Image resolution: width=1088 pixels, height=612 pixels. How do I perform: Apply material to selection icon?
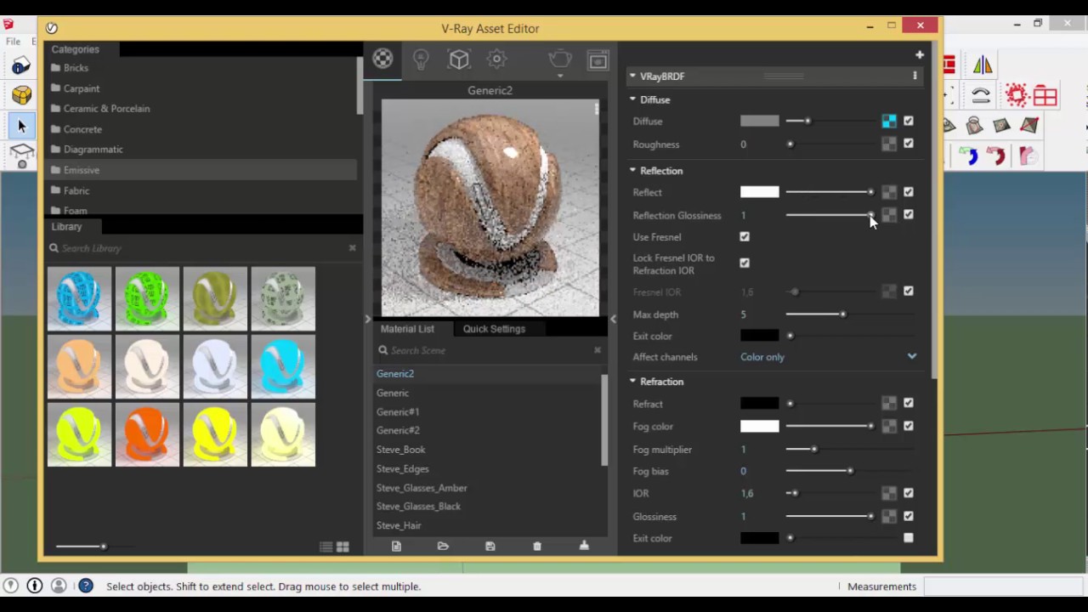[584, 547]
